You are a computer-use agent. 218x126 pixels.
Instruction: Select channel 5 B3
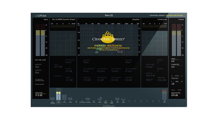click(x=76, y=102)
